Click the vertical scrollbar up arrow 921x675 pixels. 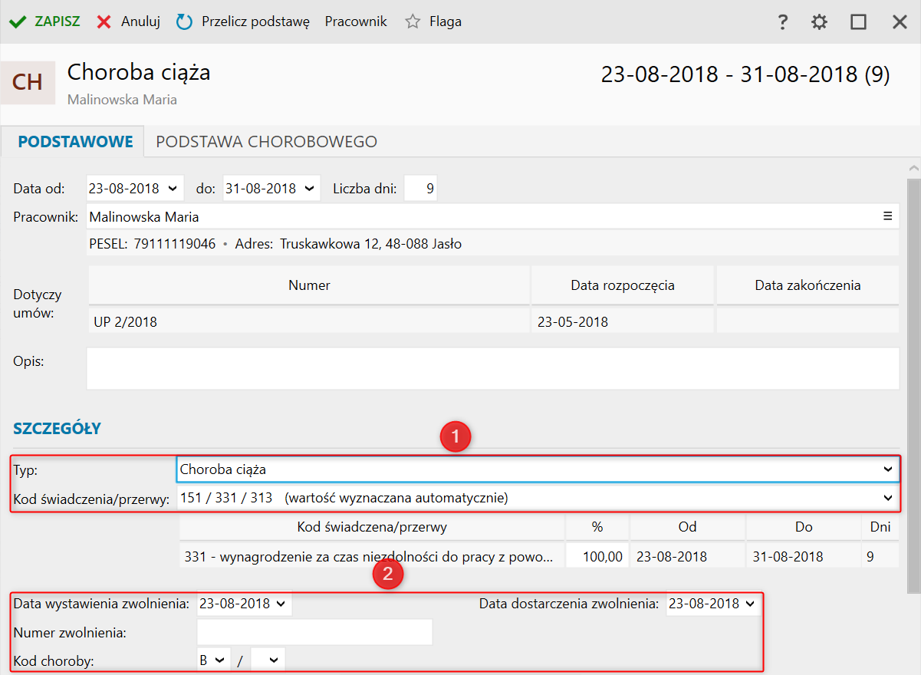[x=913, y=168]
